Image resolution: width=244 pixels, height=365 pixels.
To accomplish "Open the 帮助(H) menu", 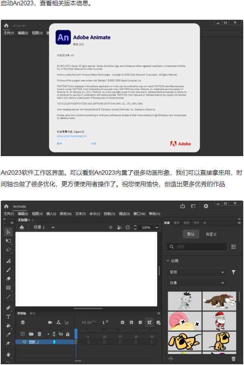I will pos(155,214).
